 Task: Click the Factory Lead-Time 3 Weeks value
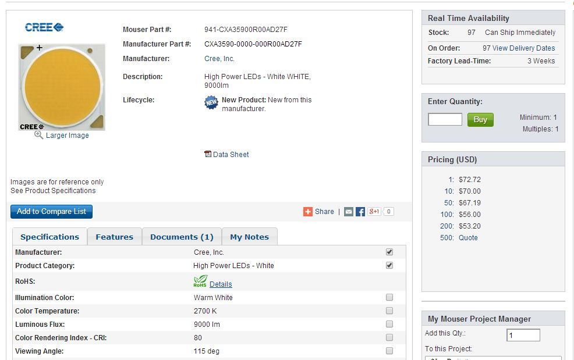[541, 60]
